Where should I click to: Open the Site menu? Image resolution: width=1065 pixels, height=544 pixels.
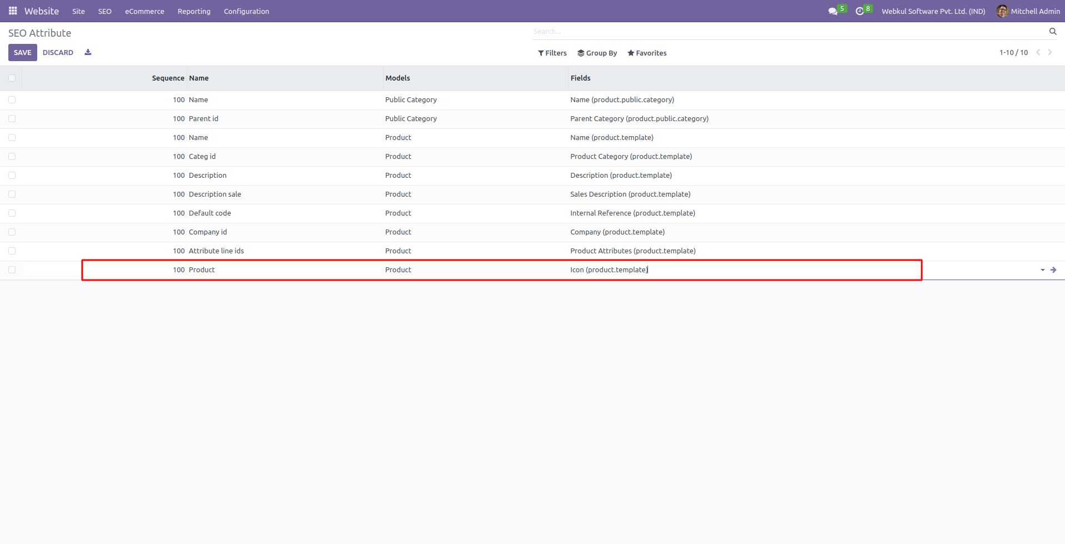[79, 11]
